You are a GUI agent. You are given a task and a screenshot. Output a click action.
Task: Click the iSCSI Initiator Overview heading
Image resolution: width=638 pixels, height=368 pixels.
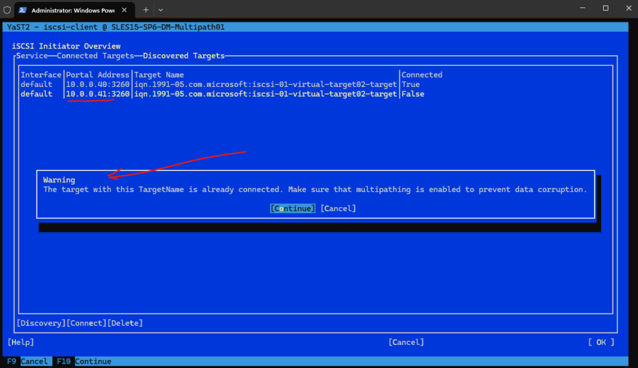tap(66, 46)
